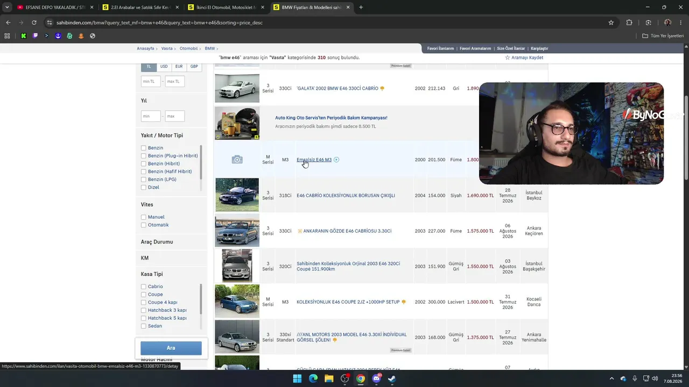Click the Otomobil breadcrumb link
This screenshot has height=387, width=689.
point(188,48)
